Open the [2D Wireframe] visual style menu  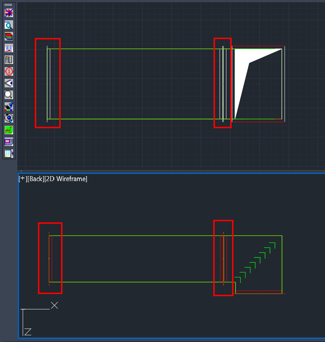[67, 179]
